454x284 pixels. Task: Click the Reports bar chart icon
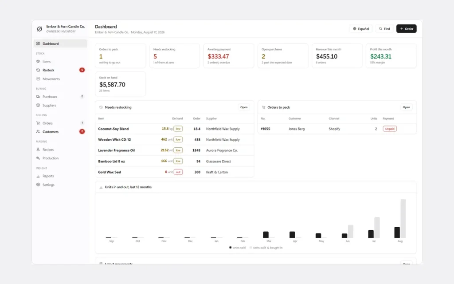tap(38, 176)
